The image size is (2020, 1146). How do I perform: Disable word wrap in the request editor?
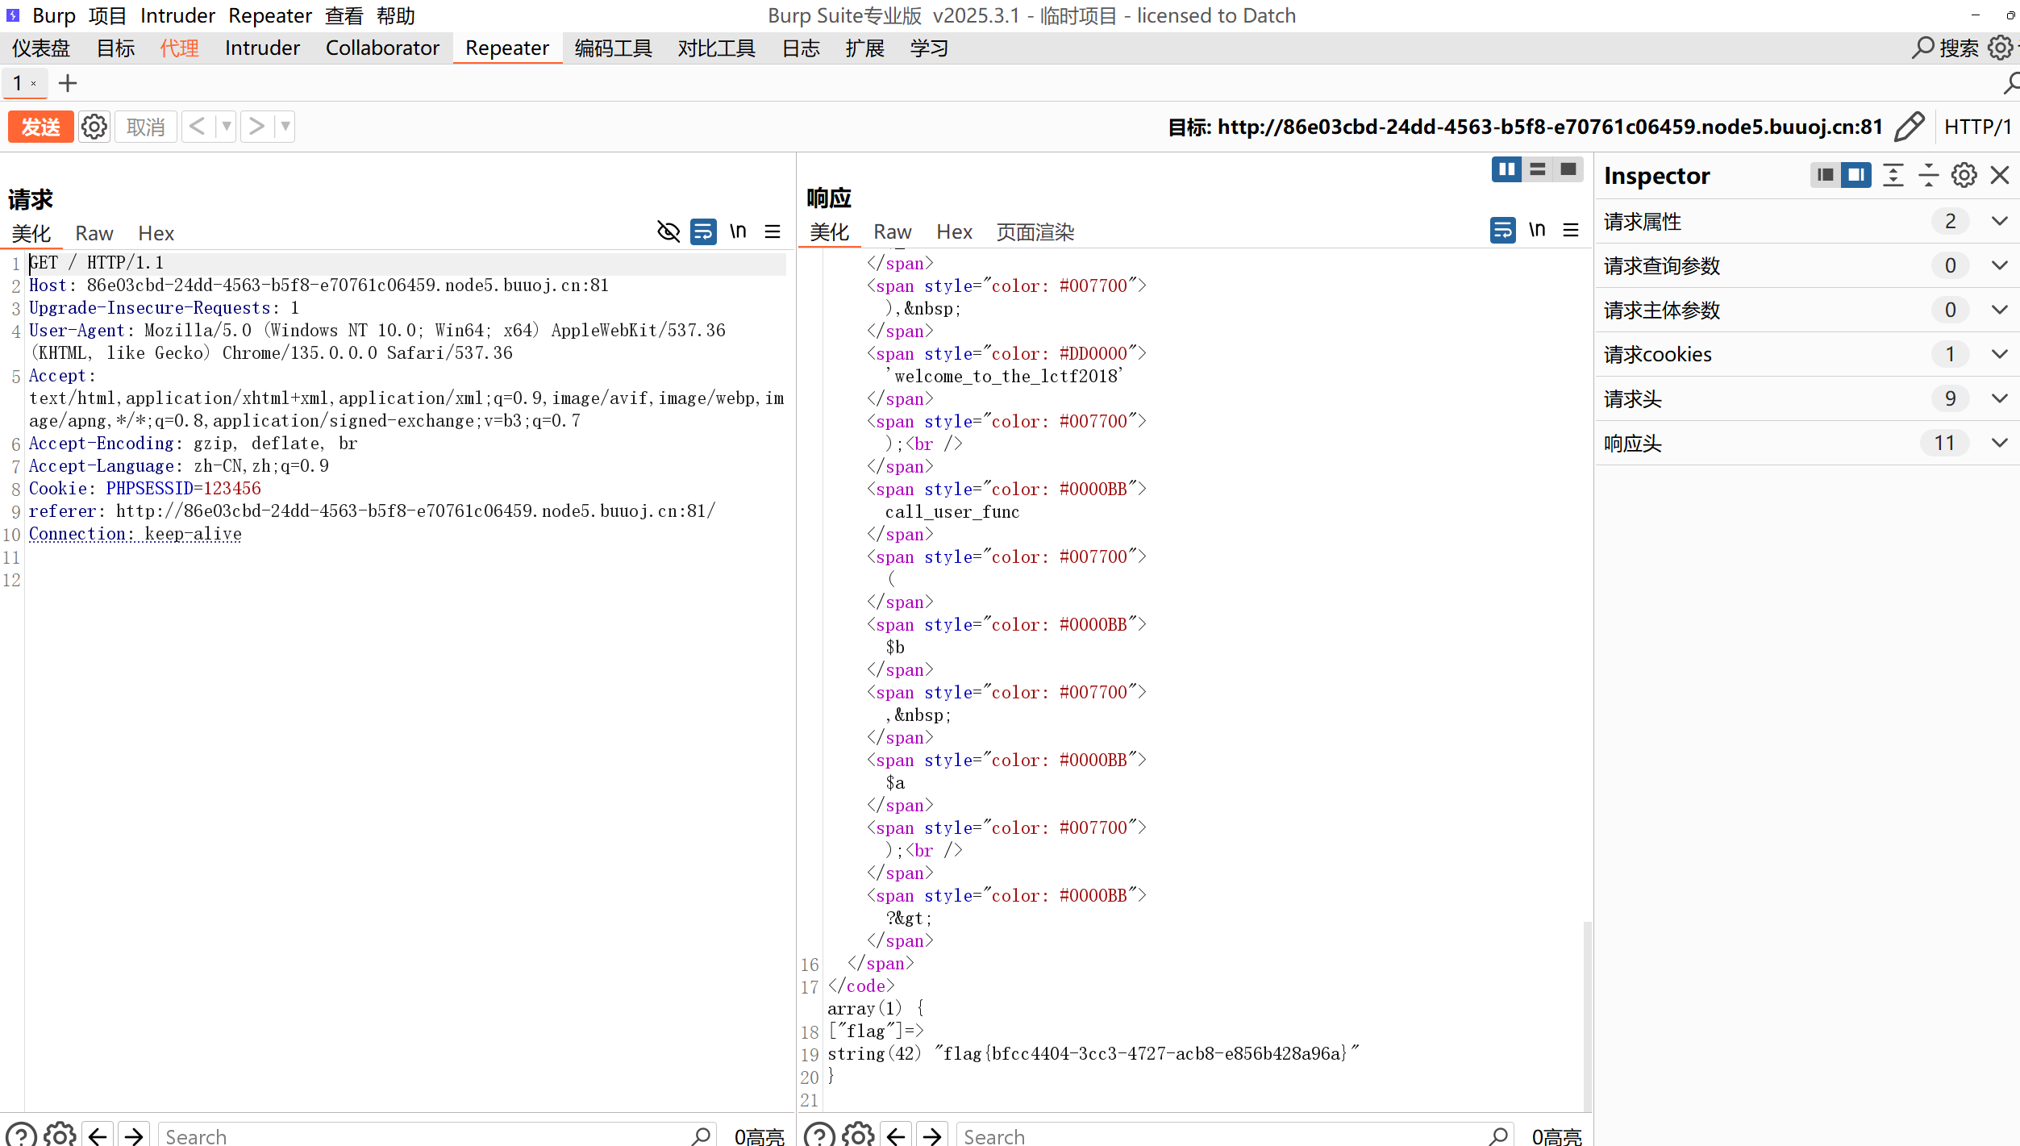703,231
